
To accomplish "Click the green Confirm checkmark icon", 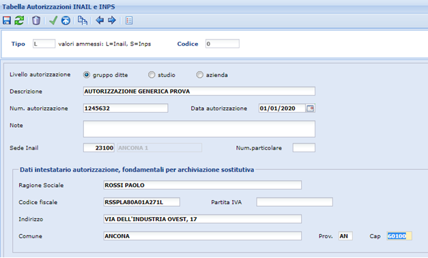I will pyautogui.click(x=53, y=20).
